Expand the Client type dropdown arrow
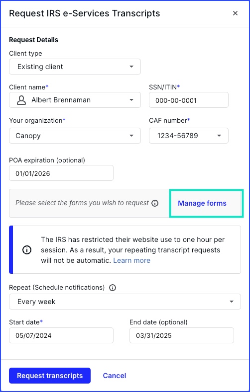This screenshot has width=250, height=392. 131,67
